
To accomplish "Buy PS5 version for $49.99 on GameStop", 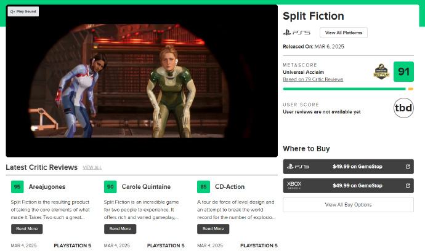I will pos(348,167).
